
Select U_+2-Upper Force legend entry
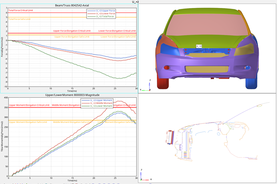105,10
